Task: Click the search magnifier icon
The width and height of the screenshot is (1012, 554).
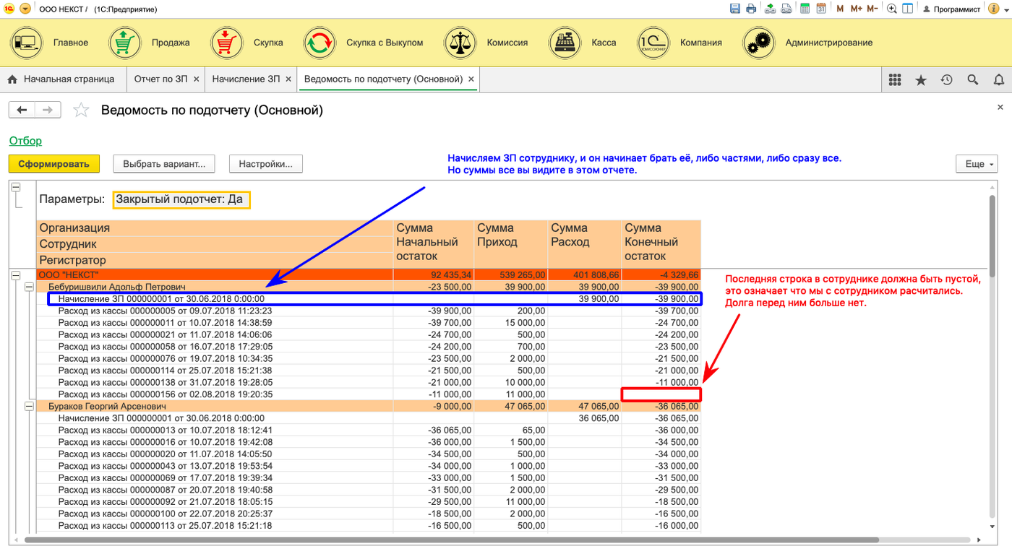Action: 972,80
